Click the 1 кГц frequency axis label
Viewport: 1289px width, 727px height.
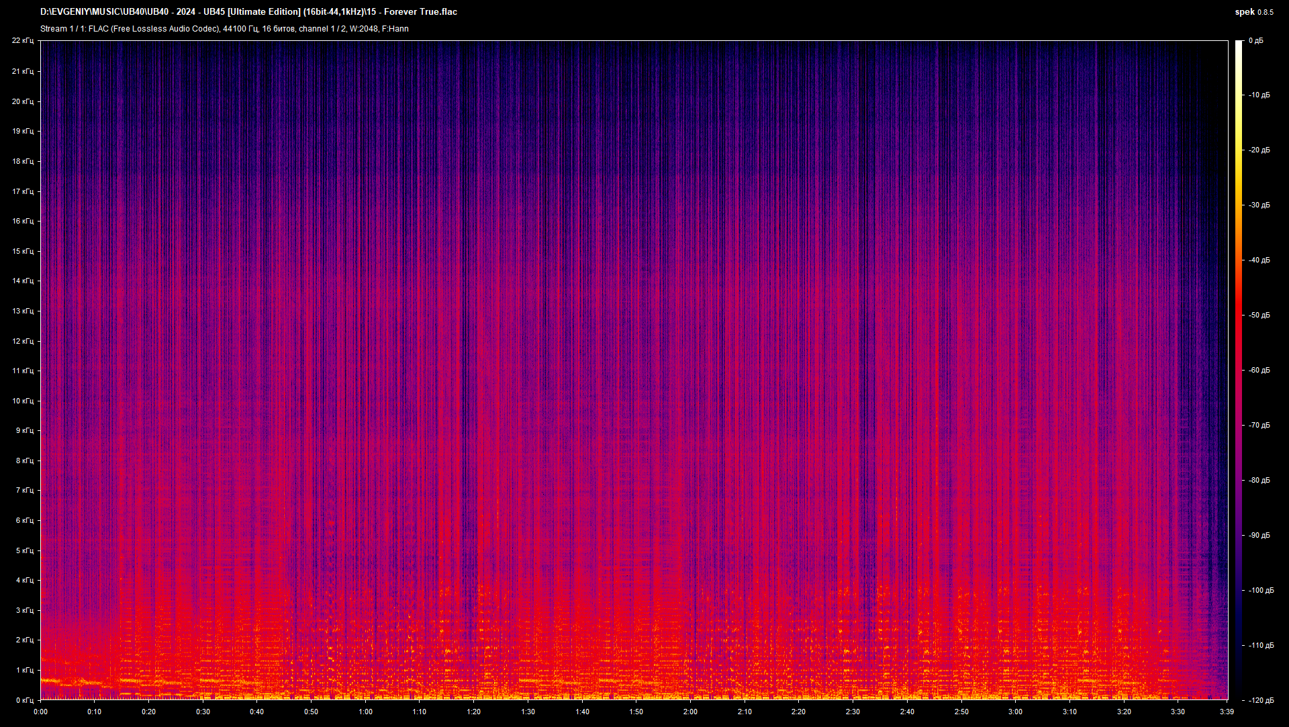[x=24, y=670]
